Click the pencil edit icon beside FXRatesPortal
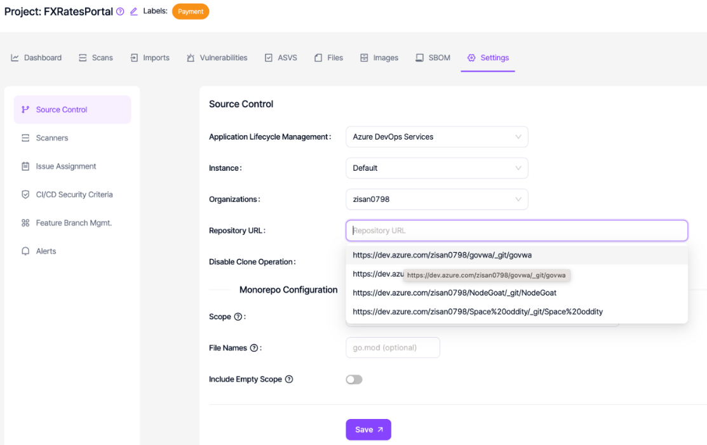The height and width of the screenshot is (445, 707). [132, 11]
